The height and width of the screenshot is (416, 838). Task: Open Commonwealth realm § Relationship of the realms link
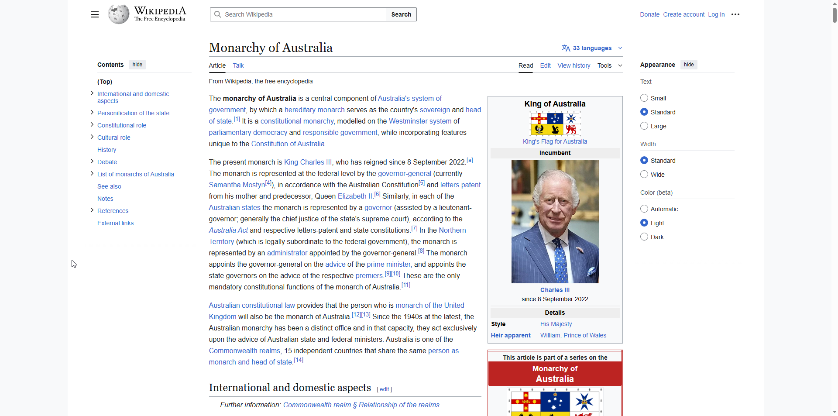pyautogui.click(x=361, y=405)
